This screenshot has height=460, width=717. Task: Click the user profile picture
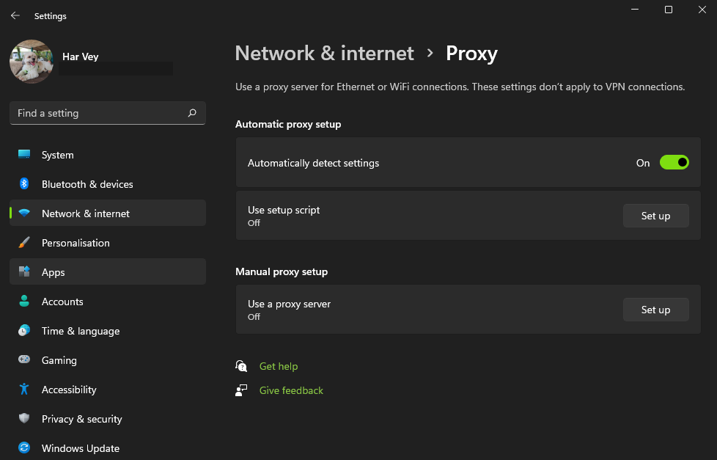(31, 62)
